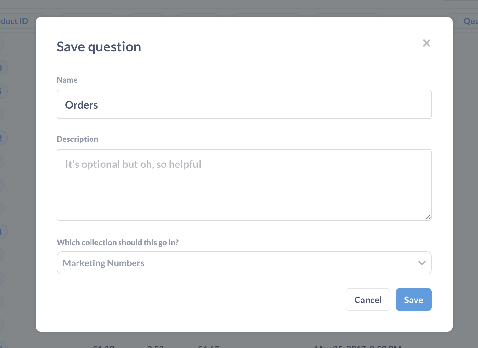Click the Save question dialog title
Screen dimensions: 478x348
[99, 47]
